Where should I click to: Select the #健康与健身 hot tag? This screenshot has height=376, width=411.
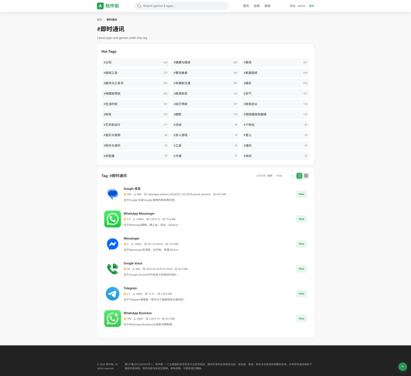point(205,63)
